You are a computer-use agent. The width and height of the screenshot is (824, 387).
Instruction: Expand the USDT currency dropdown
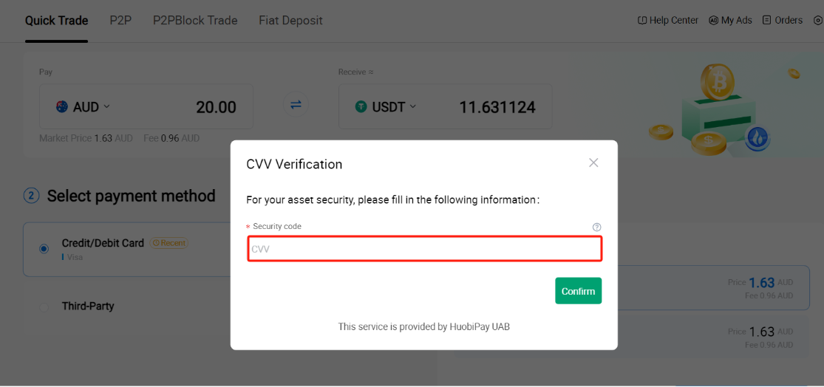(412, 106)
